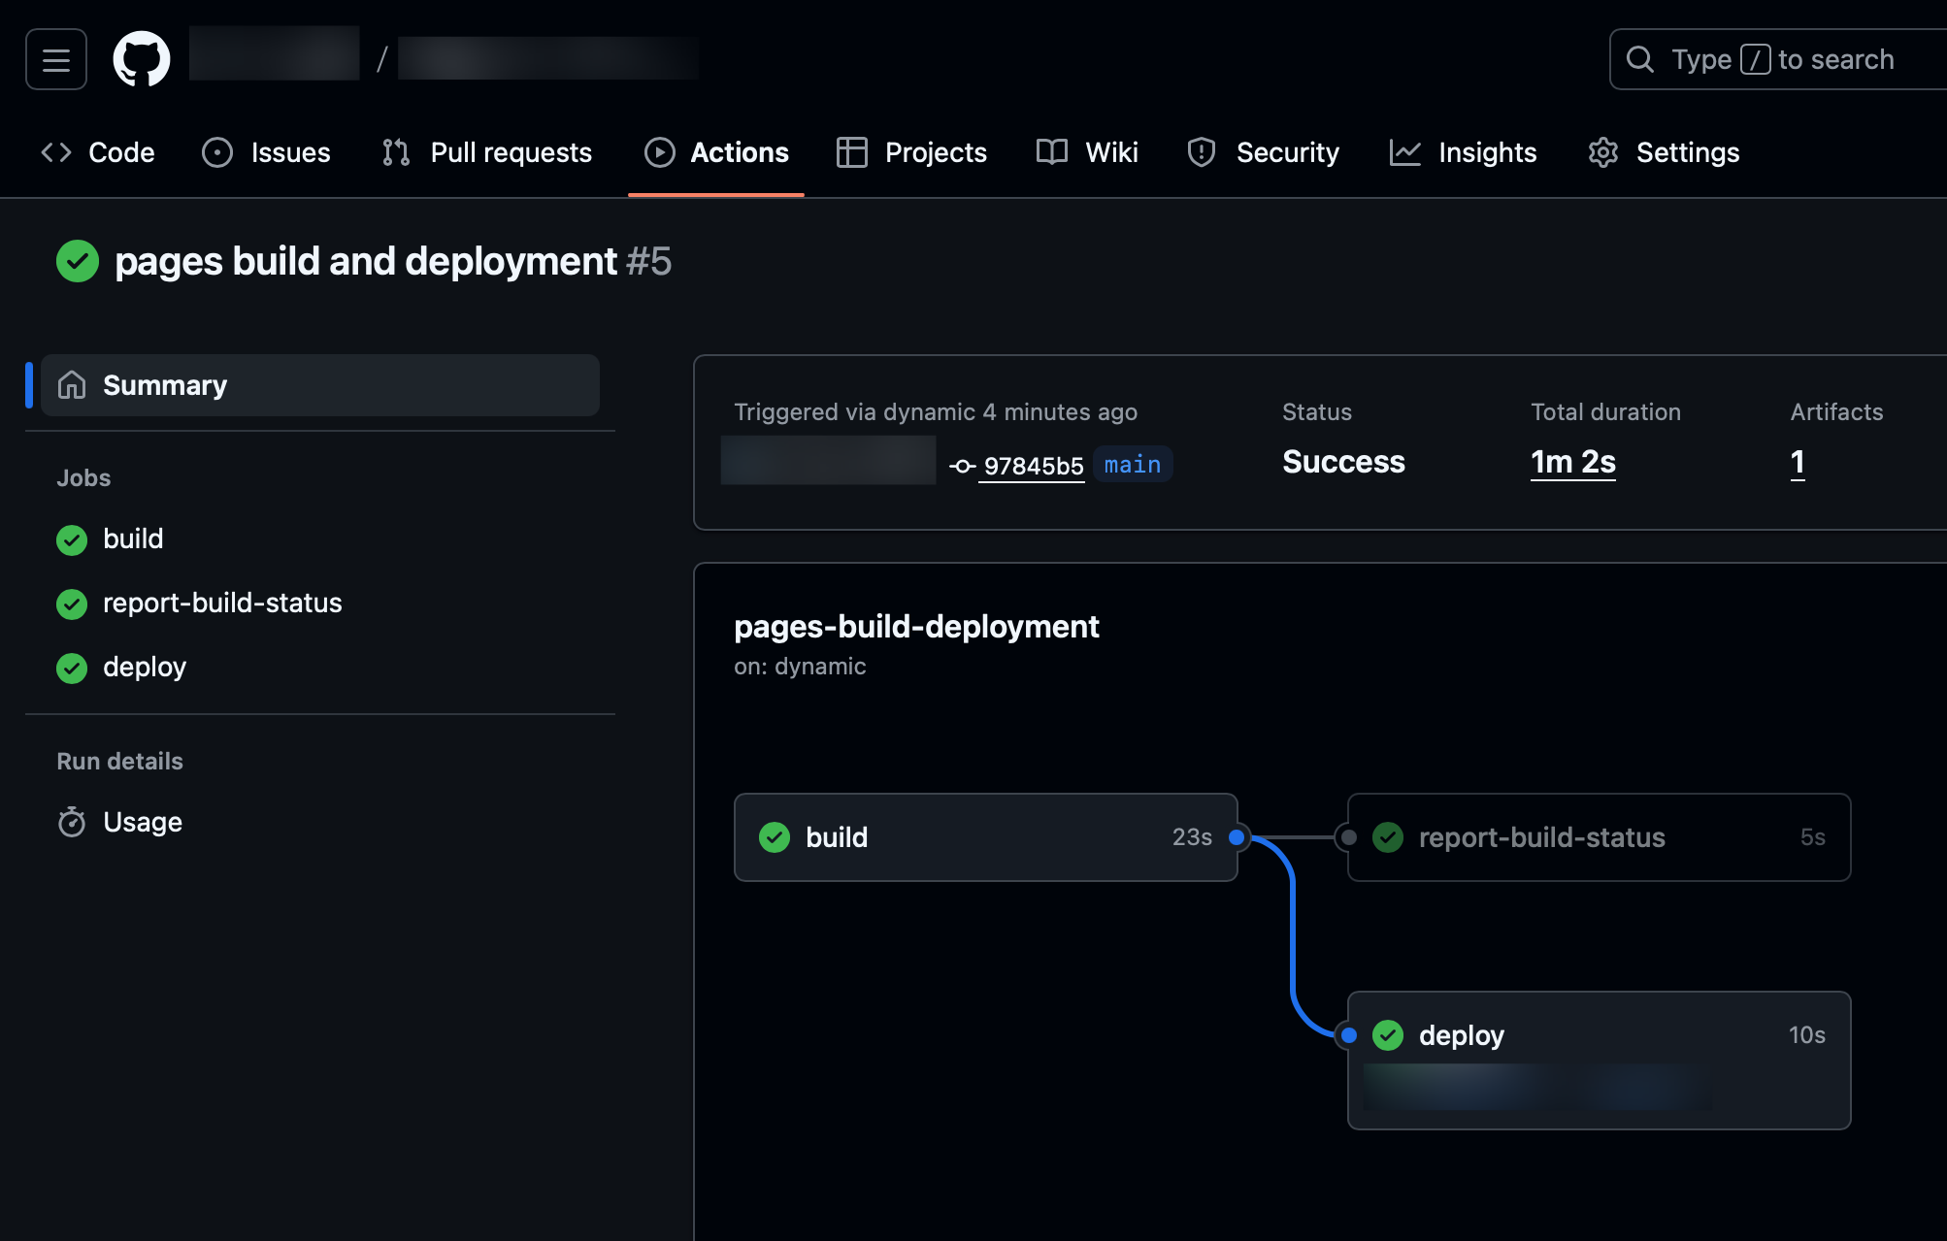Click sidebar build job's green check icon
This screenshot has width=1947, height=1241.
pos(72,540)
